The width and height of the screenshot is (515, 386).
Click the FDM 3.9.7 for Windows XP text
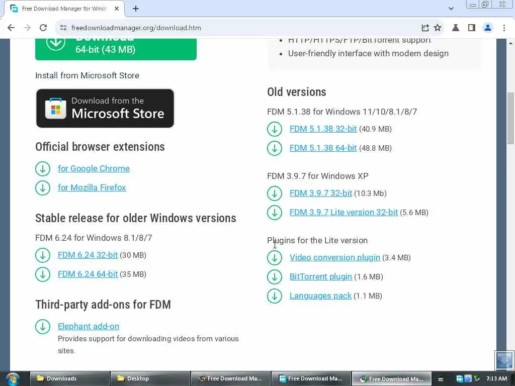[318, 176]
